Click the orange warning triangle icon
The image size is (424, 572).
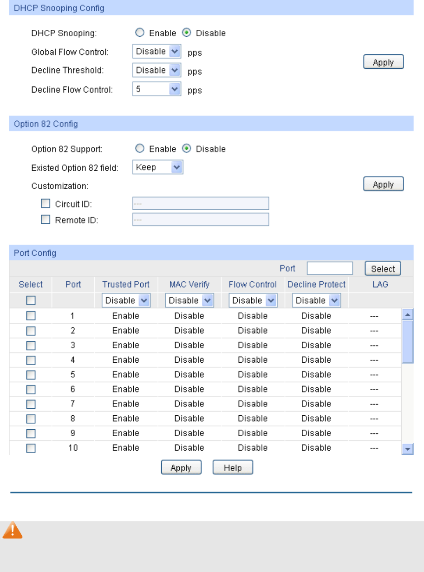(x=13, y=531)
